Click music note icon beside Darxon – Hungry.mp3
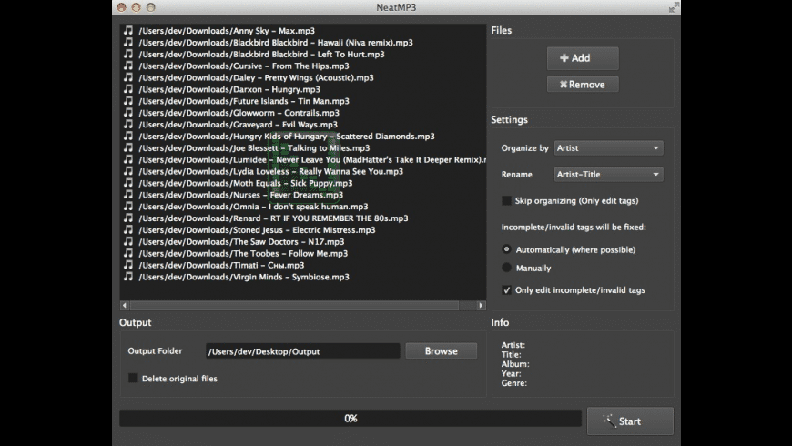Viewport: 792px width, 446px height. (x=128, y=89)
